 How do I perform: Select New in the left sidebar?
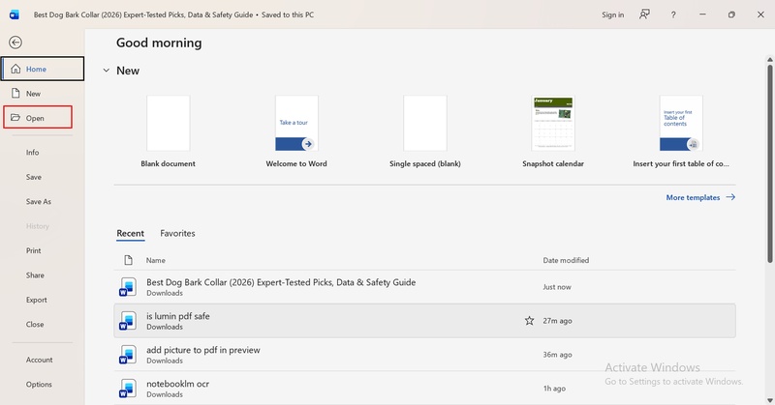click(x=43, y=93)
